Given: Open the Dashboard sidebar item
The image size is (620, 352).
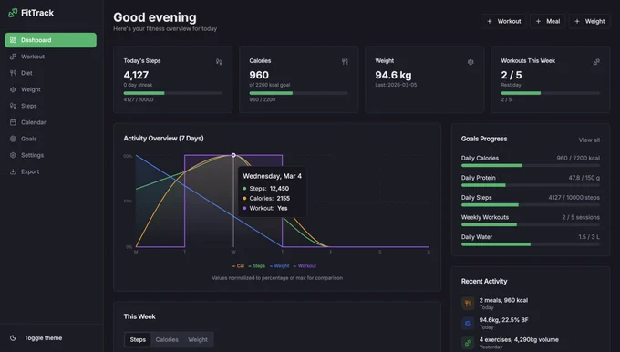Looking at the screenshot, I should pos(51,40).
